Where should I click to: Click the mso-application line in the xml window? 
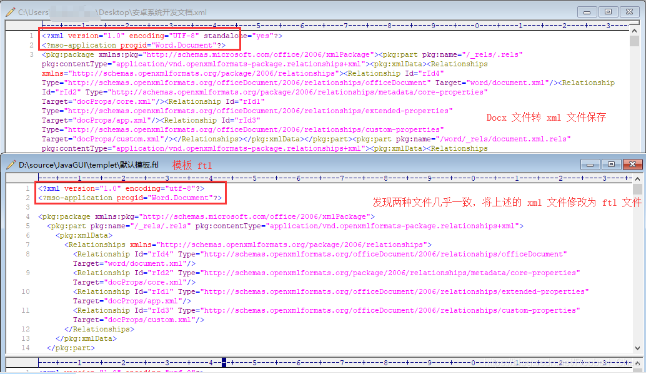(134, 46)
